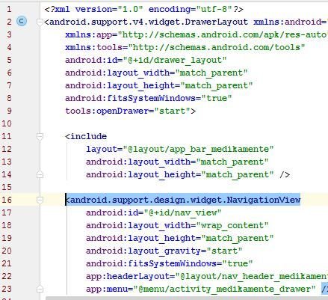Screen dimensions: 328x300
Task: Click the @+id/nav_view id value
Action: coord(182,212)
